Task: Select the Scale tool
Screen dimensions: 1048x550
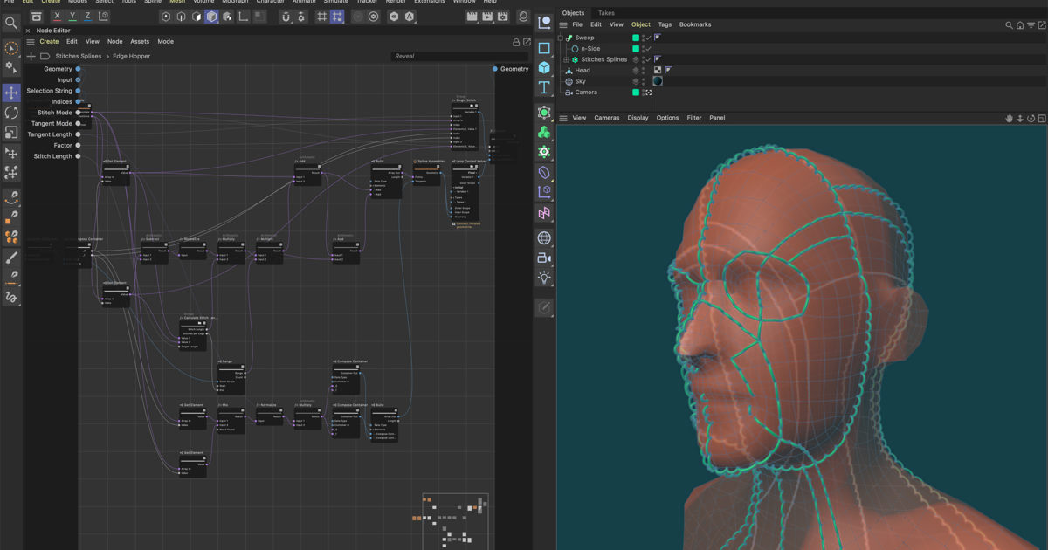Action: click(11, 133)
